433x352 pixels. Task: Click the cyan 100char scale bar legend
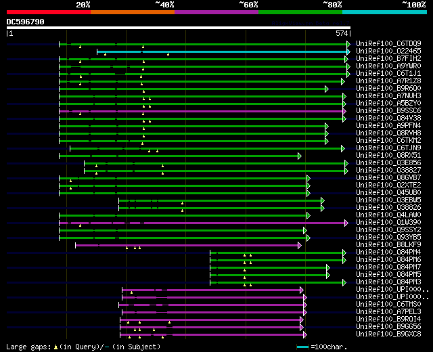click(x=302, y=347)
